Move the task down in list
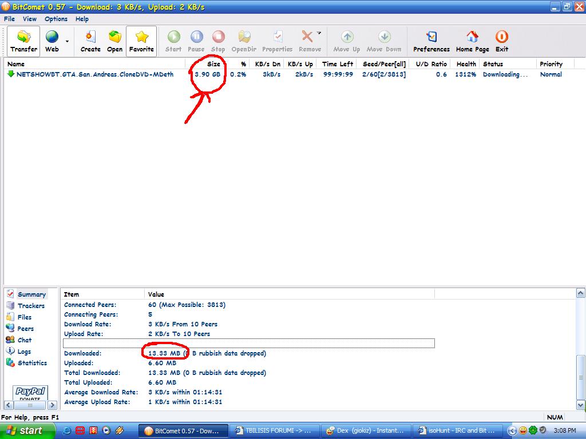This screenshot has height=439, width=586. pyautogui.click(x=384, y=41)
